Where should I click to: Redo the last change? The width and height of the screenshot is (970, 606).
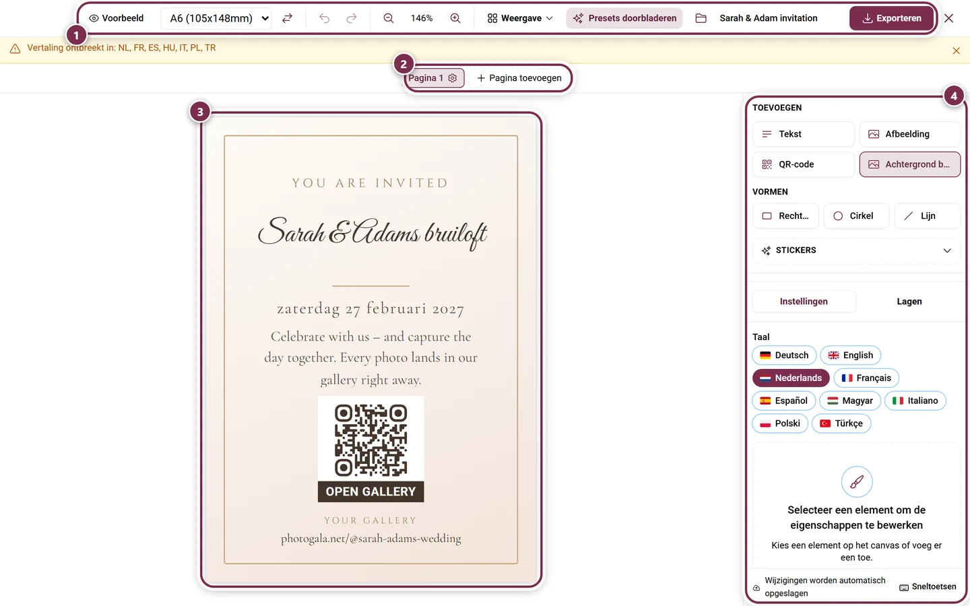[x=352, y=18]
